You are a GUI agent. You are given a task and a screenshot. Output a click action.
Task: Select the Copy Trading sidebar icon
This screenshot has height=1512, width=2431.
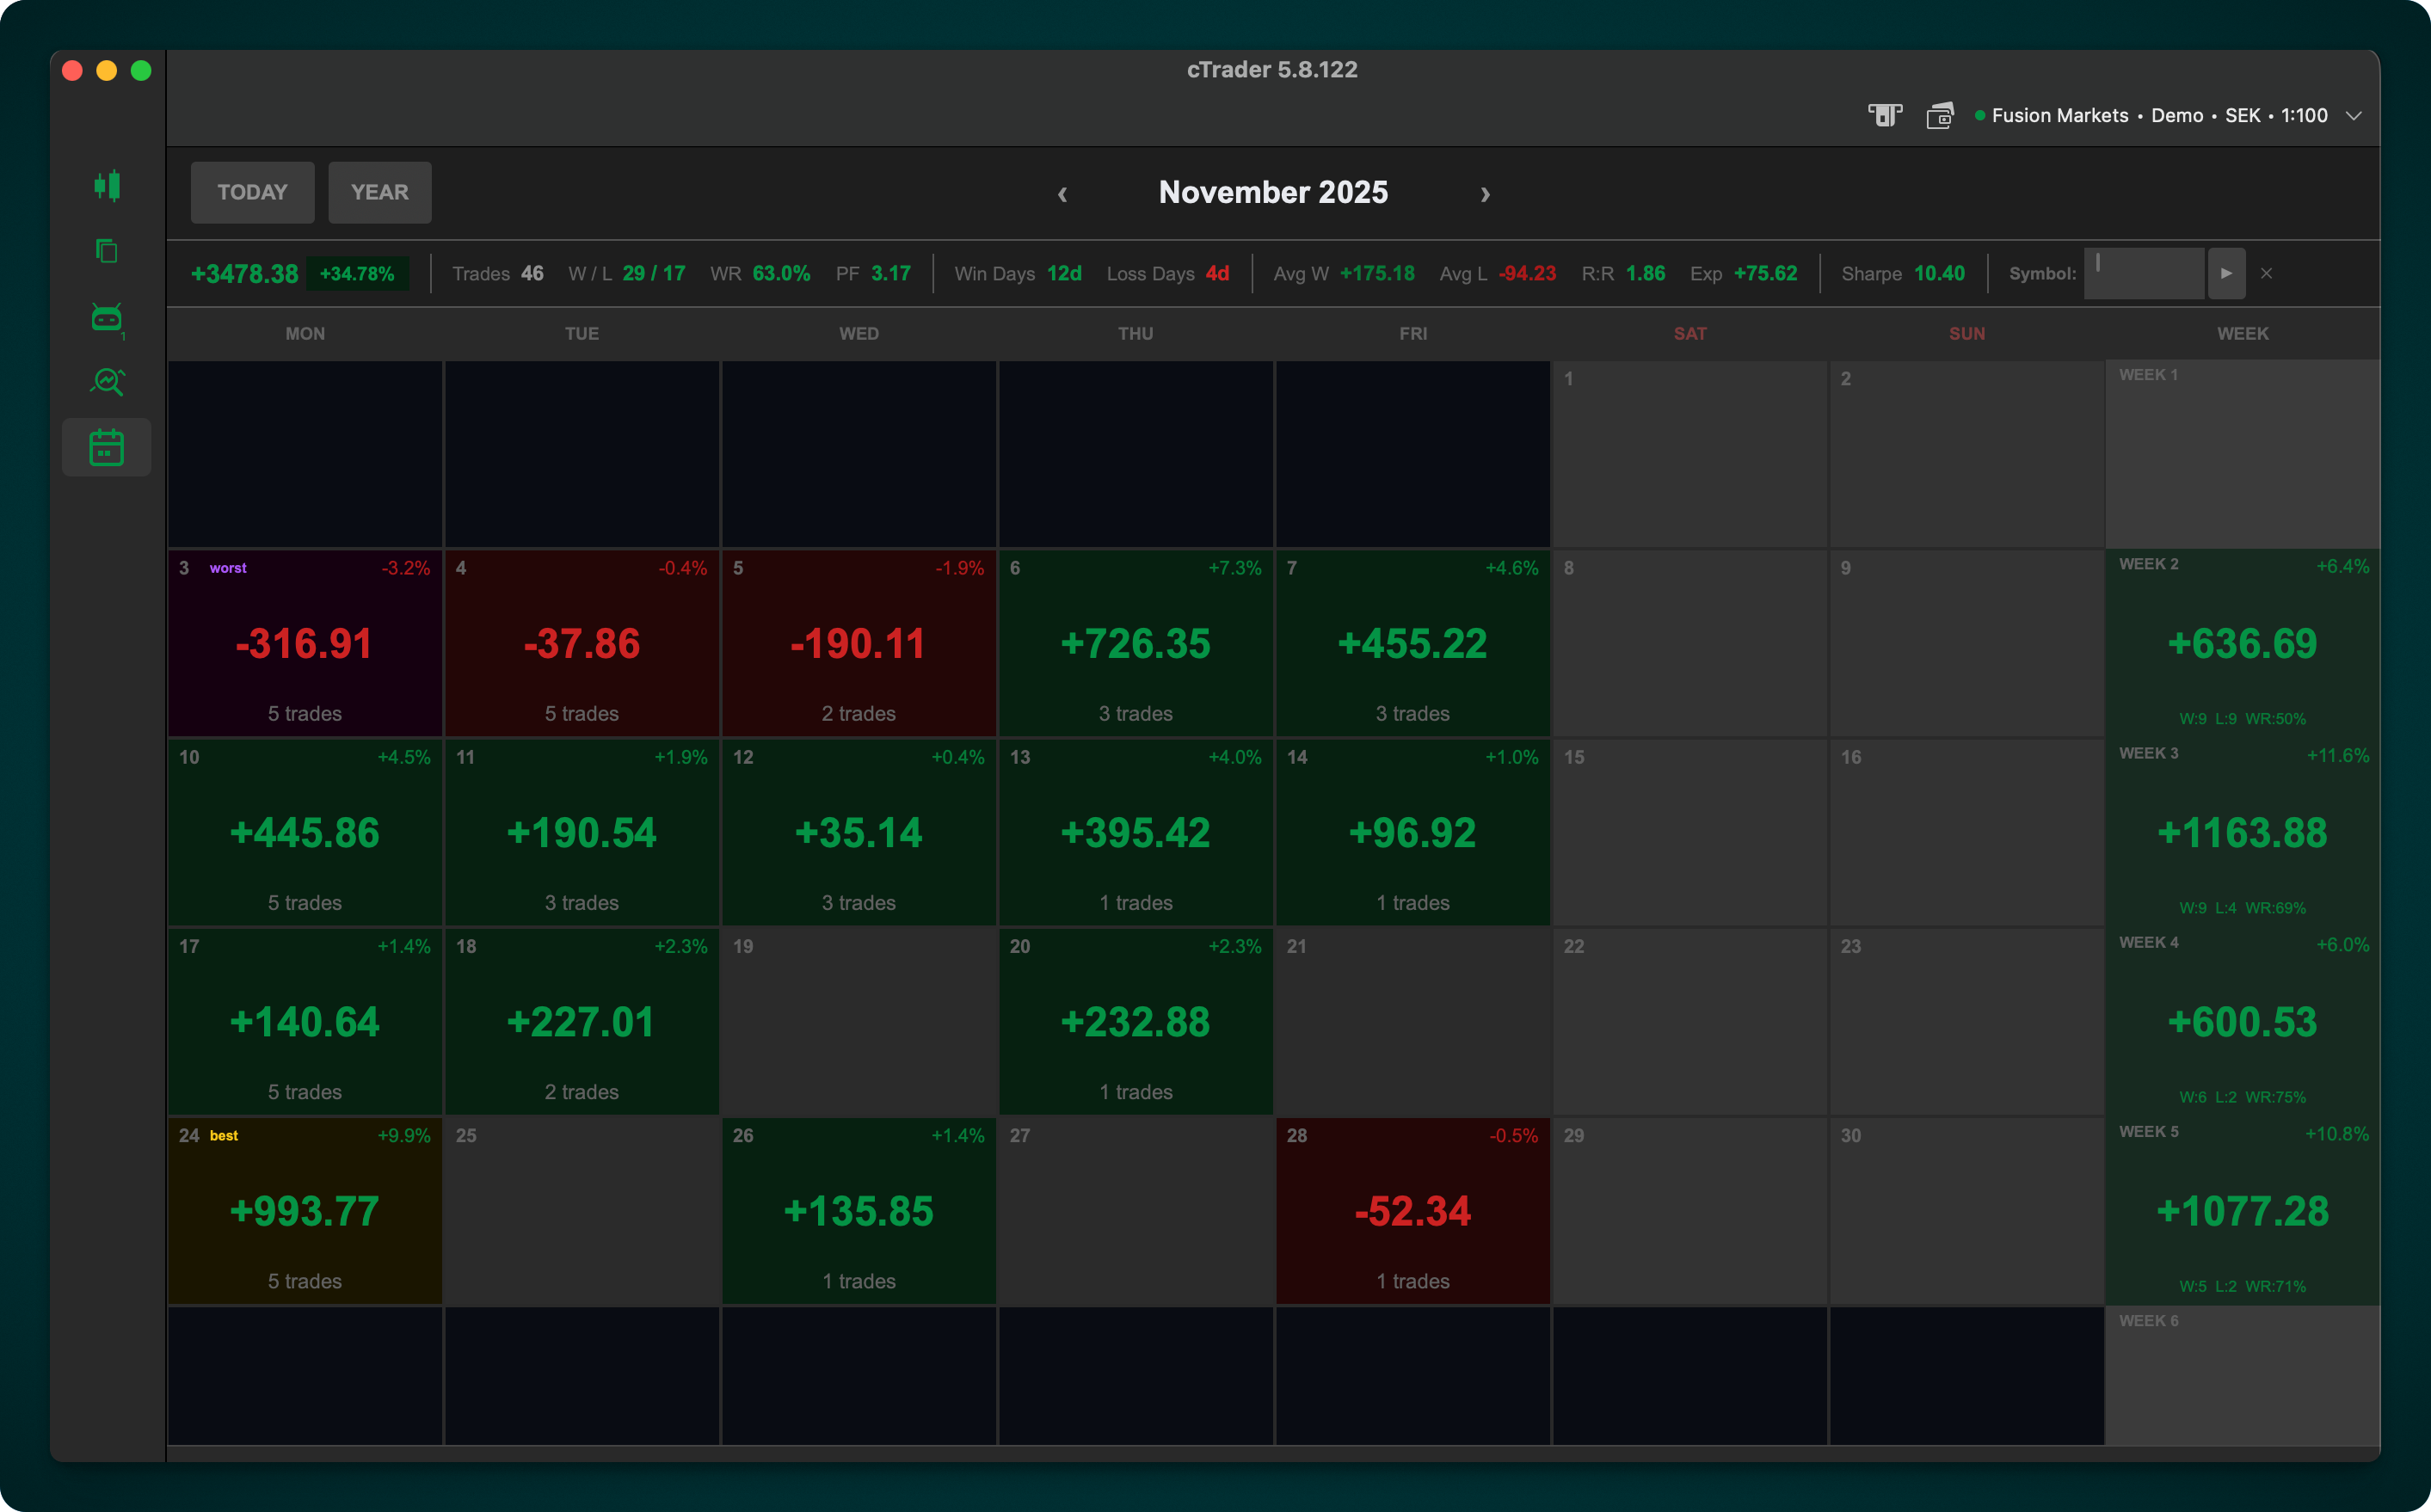(x=107, y=252)
